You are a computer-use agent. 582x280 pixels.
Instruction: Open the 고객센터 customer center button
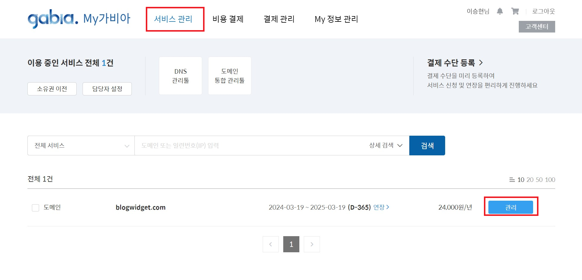(x=537, y=26)
